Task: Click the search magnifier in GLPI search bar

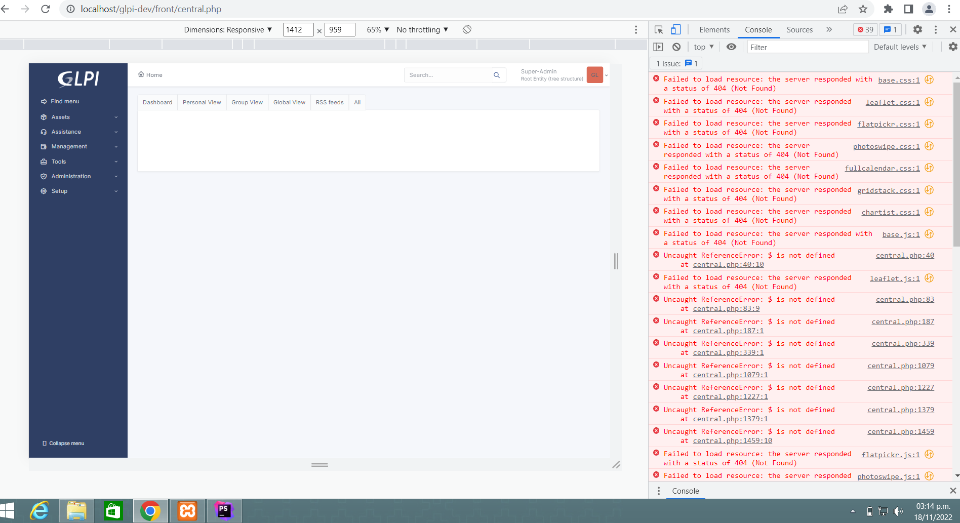Action: [496, 74]
